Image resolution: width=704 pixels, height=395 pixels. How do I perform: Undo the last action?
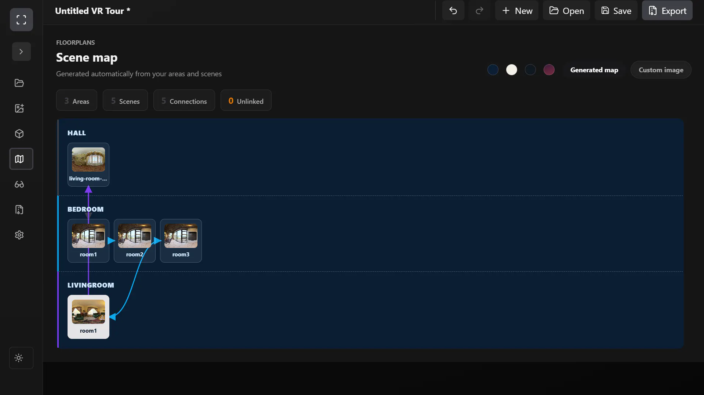coord(453,11)
